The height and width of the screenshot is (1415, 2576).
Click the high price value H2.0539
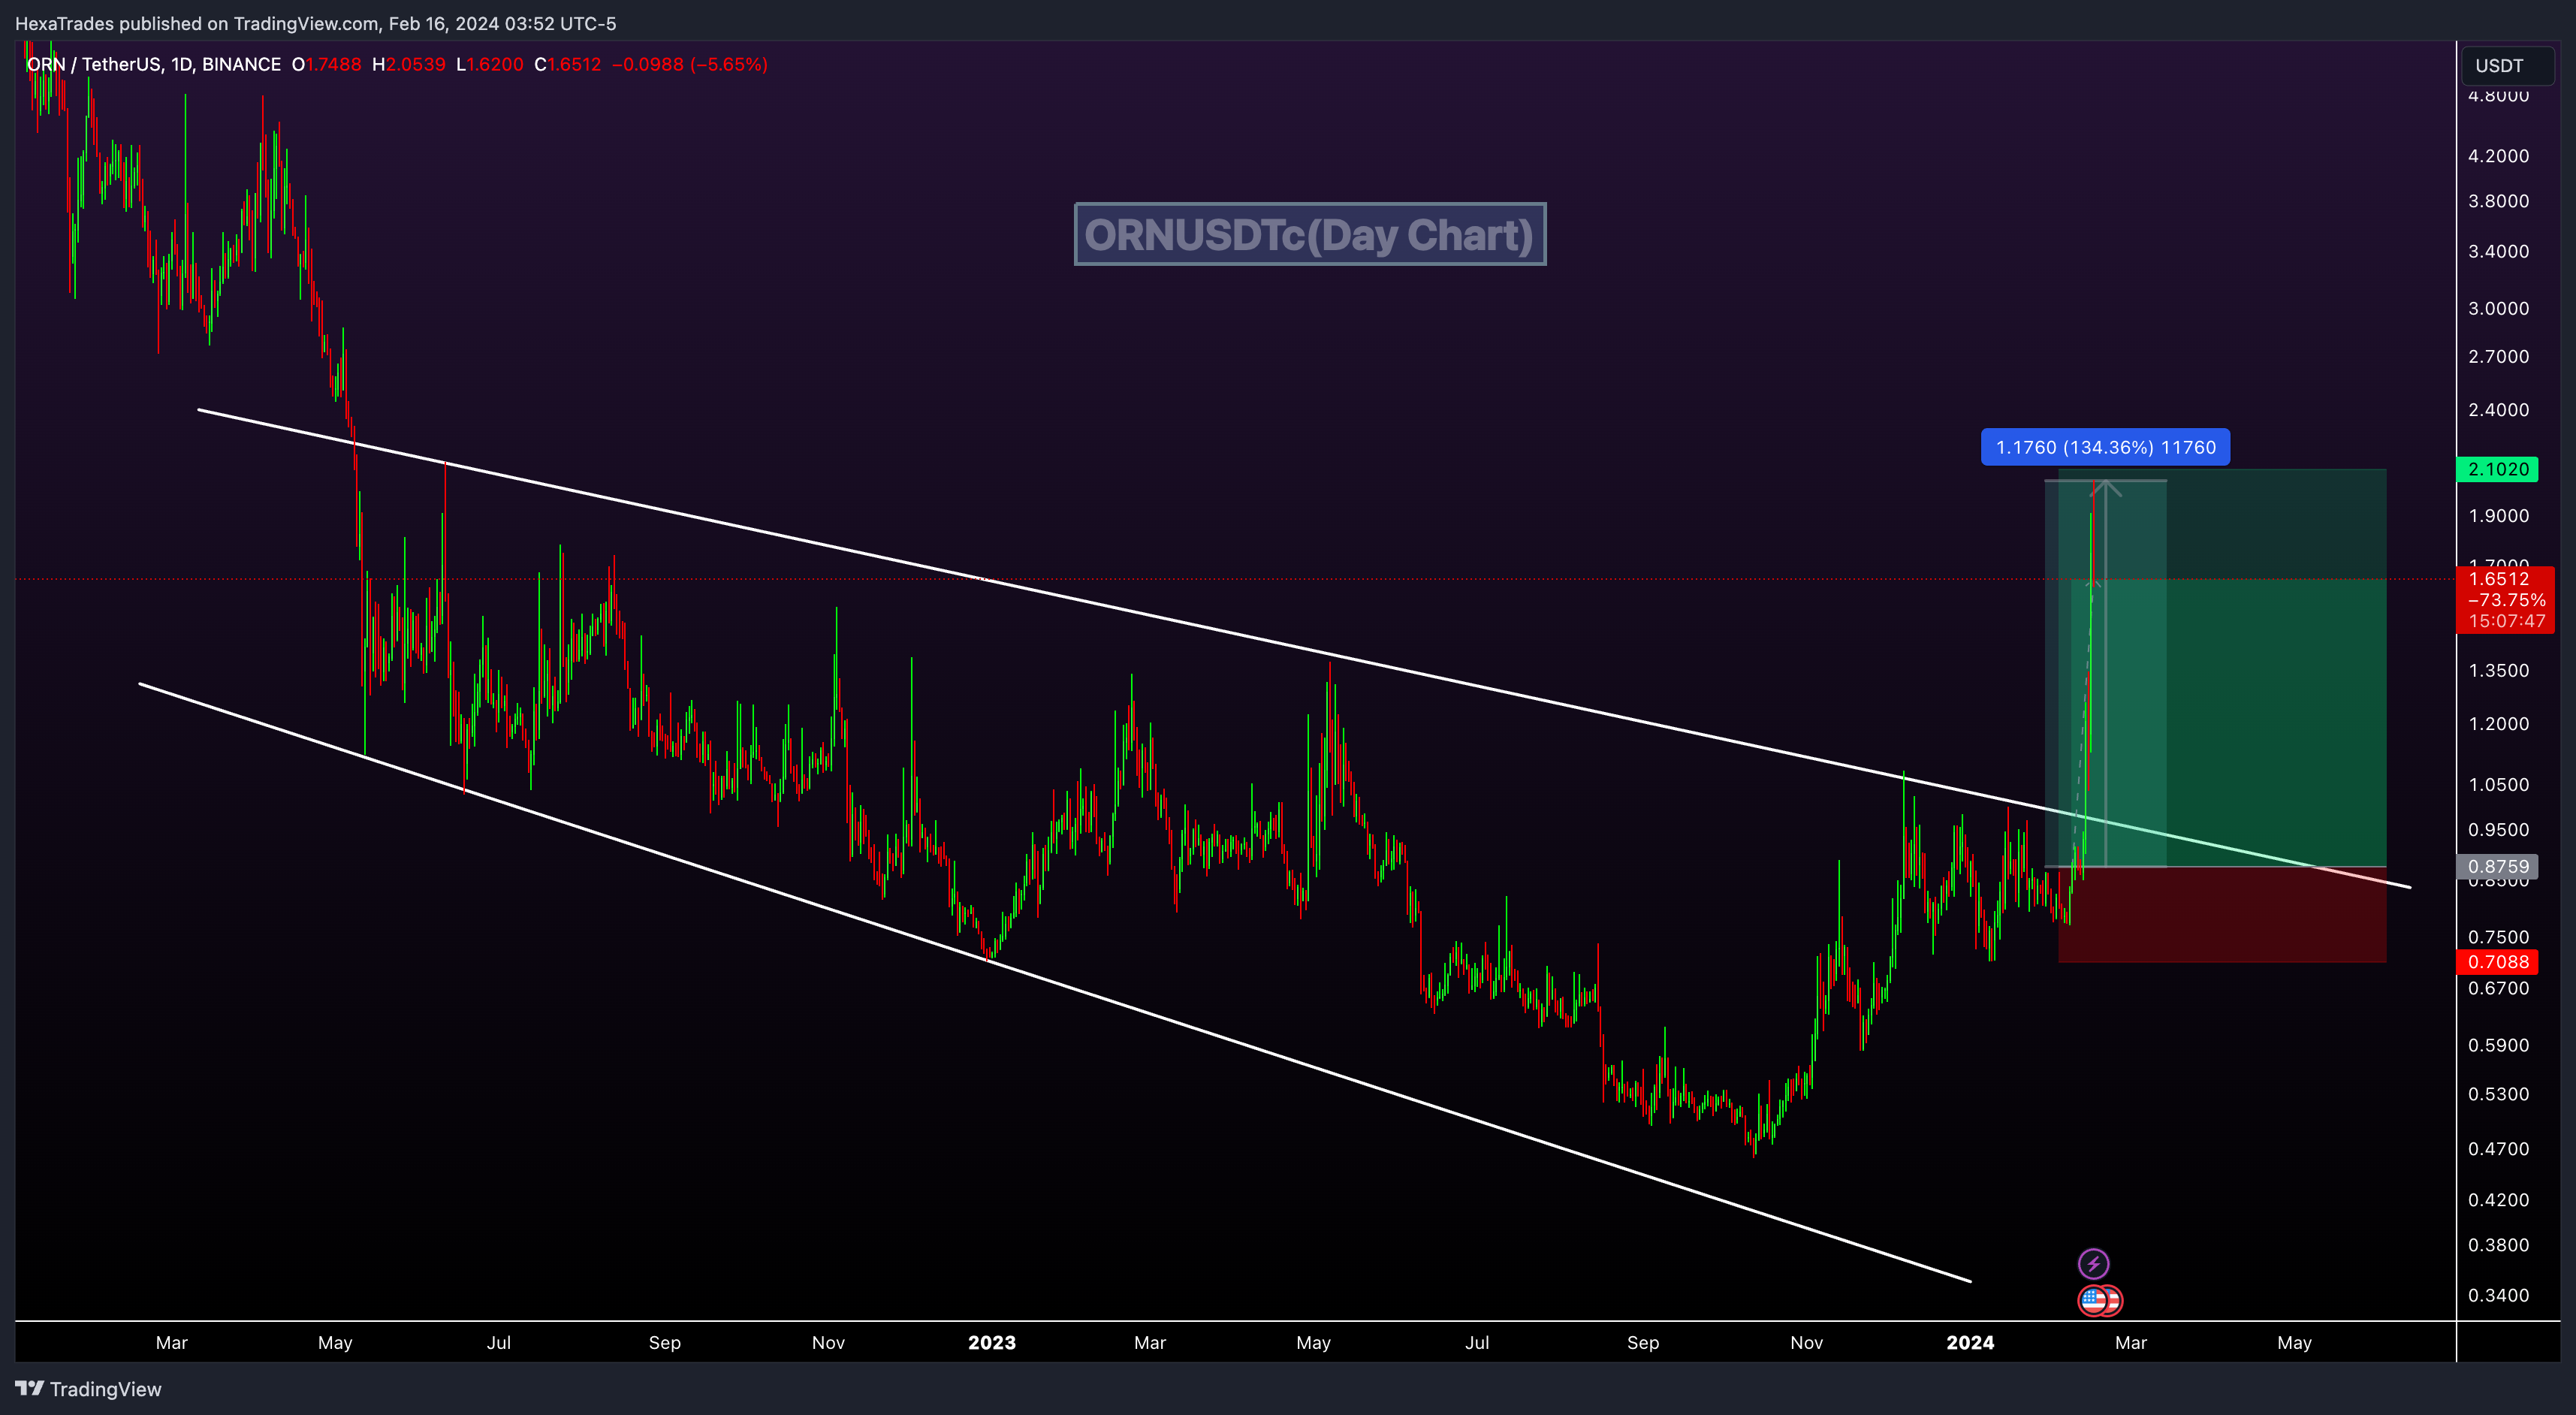tap(409, 64)
